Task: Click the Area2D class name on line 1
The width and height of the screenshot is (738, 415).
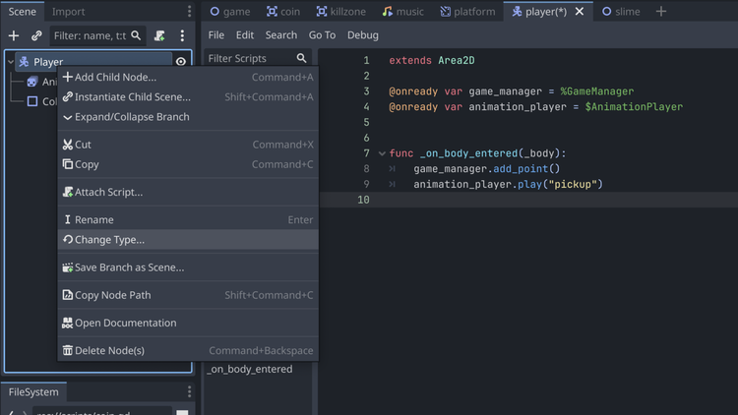Action: pyautogui.click(x=456, y=61)
